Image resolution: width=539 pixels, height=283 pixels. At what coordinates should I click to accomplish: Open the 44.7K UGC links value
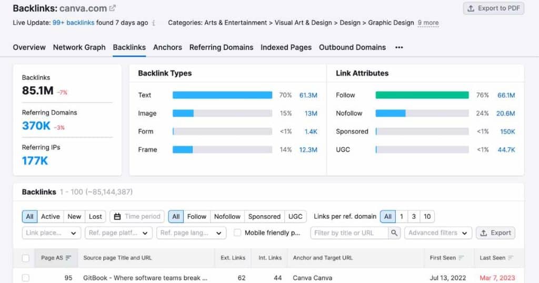506,150
